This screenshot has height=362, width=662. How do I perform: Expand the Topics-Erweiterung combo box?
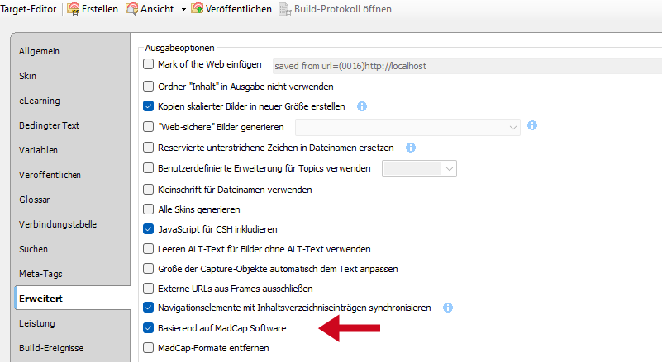point(450,168)
